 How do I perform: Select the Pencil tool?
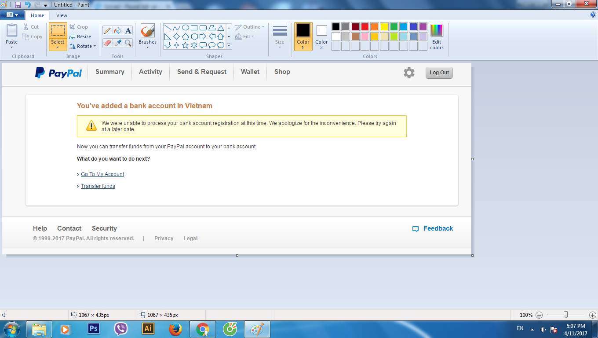coord(107,30)
